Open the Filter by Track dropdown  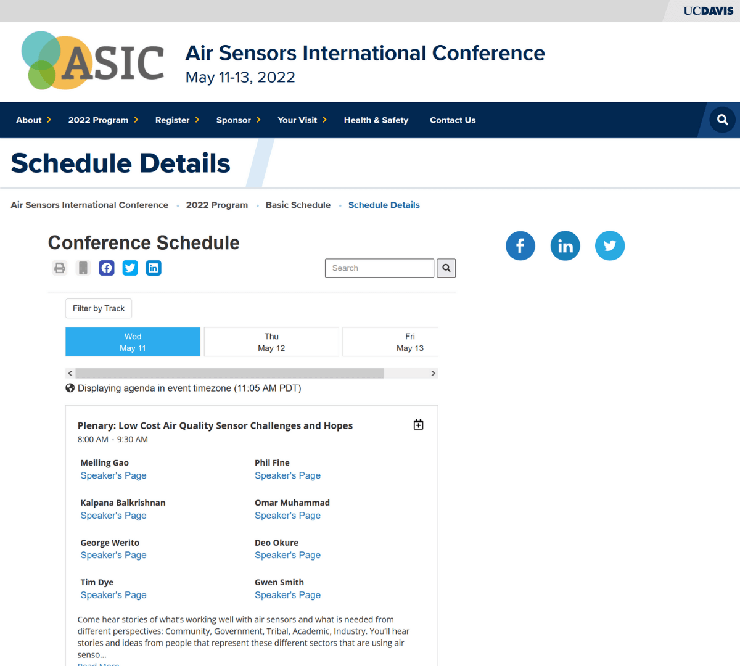coord(99,308)
